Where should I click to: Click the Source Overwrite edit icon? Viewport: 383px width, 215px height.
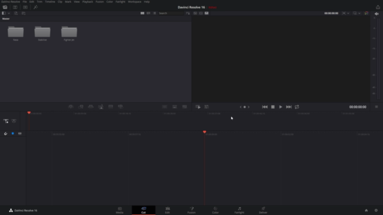point(120,107)
